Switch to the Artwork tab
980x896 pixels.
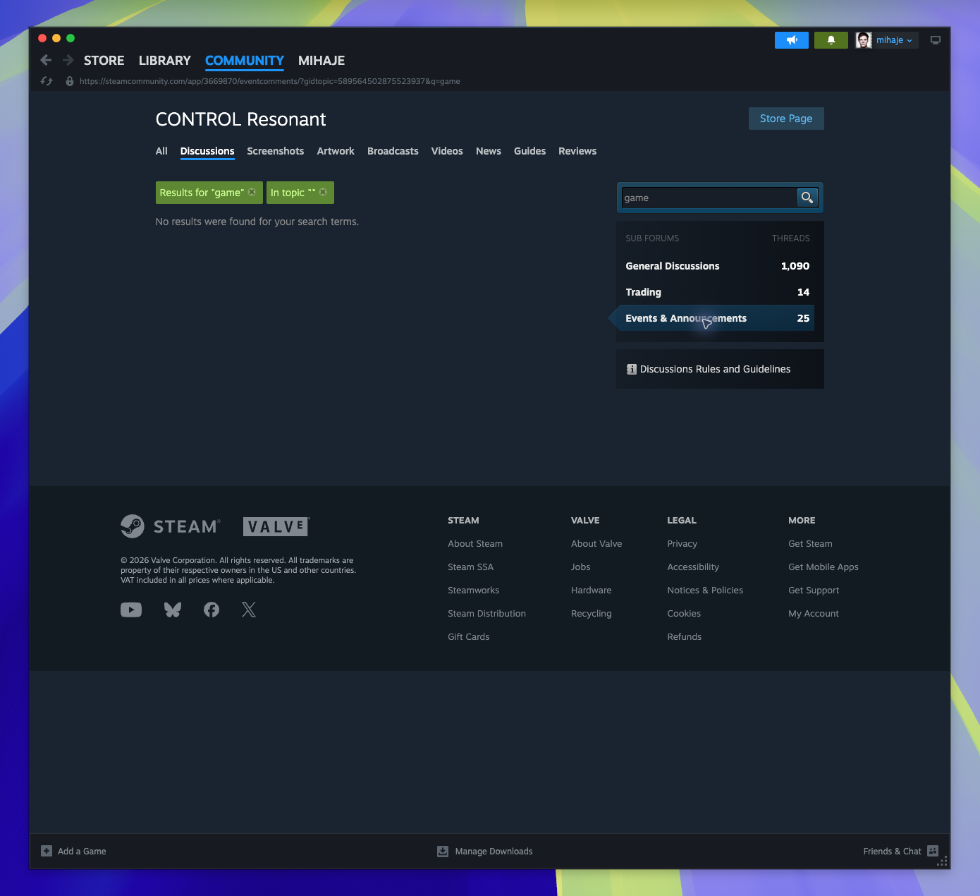tap(336, 151)
